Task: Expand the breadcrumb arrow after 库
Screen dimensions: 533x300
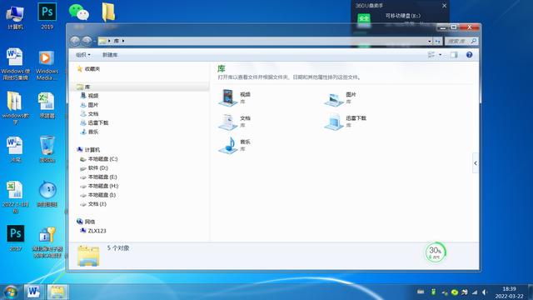Action: tap(123, 41)
